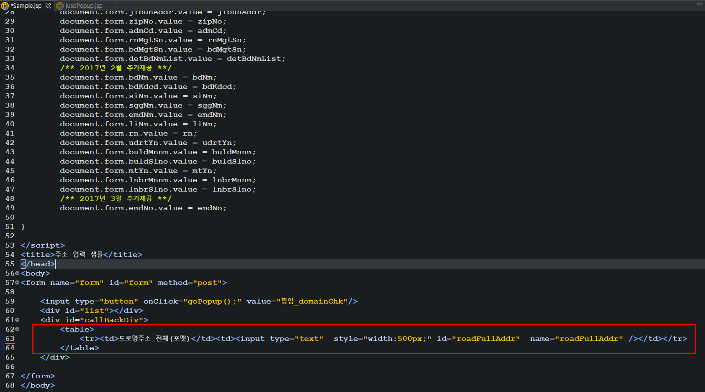Click the input button line with goPopup()

click(199, 301)
